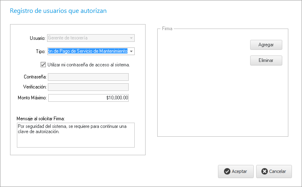Image resolution: width=302 pixels, height=187 pixels.
Task: Focus the Contraseña input field
Action: [x=88, y=77]
